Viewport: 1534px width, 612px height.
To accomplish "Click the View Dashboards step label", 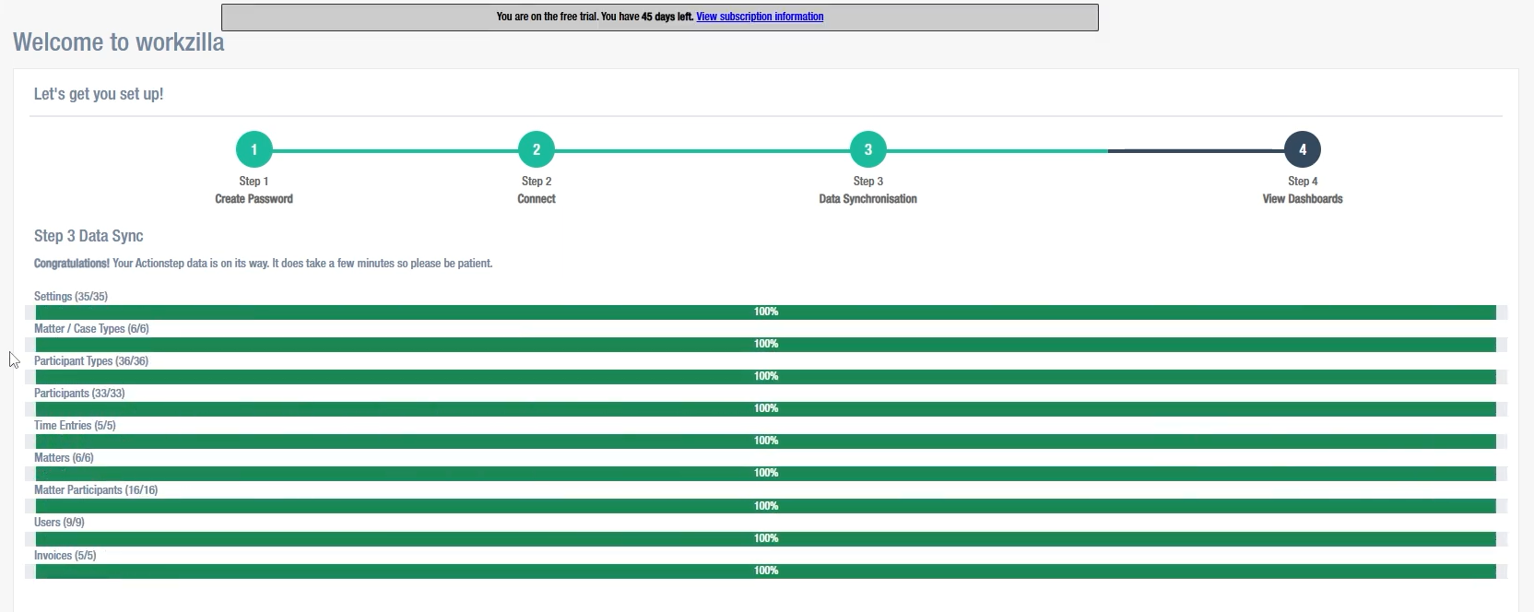I will [x=1302, y=199].
